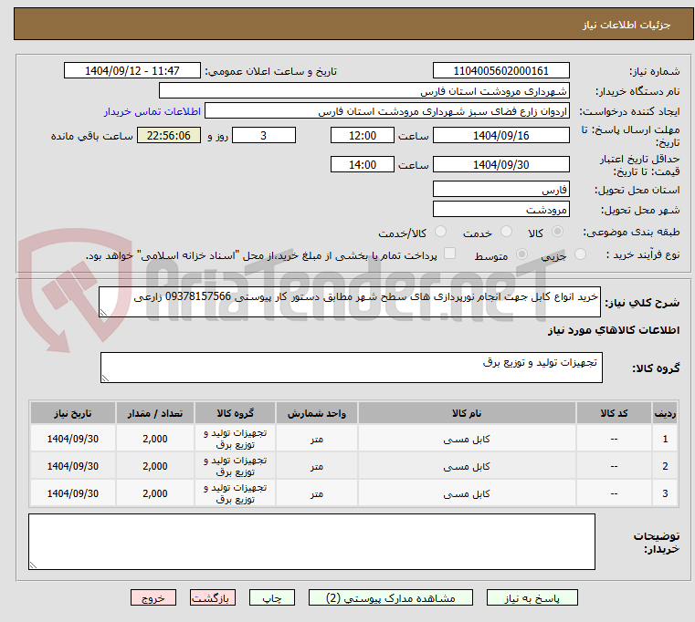Click the announcement date field 1404/09/12 - 11:47
695x622 pixels.
tap(132, 70)
